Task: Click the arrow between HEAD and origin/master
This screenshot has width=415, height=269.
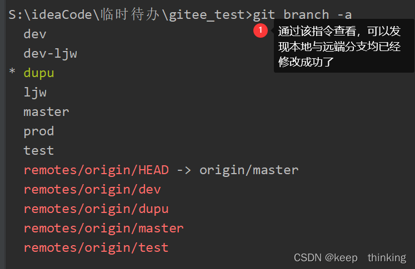Action: tap(184, 170)
